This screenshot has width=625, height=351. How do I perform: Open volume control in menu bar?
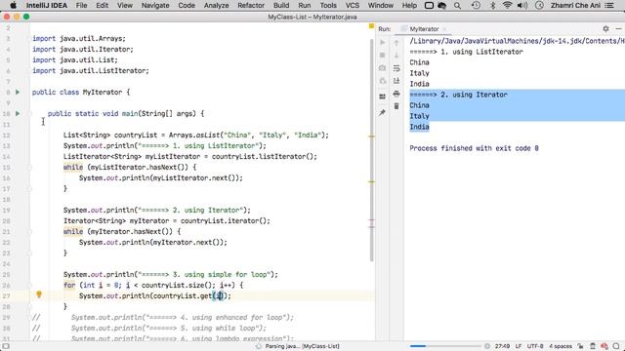click(522, 5)
